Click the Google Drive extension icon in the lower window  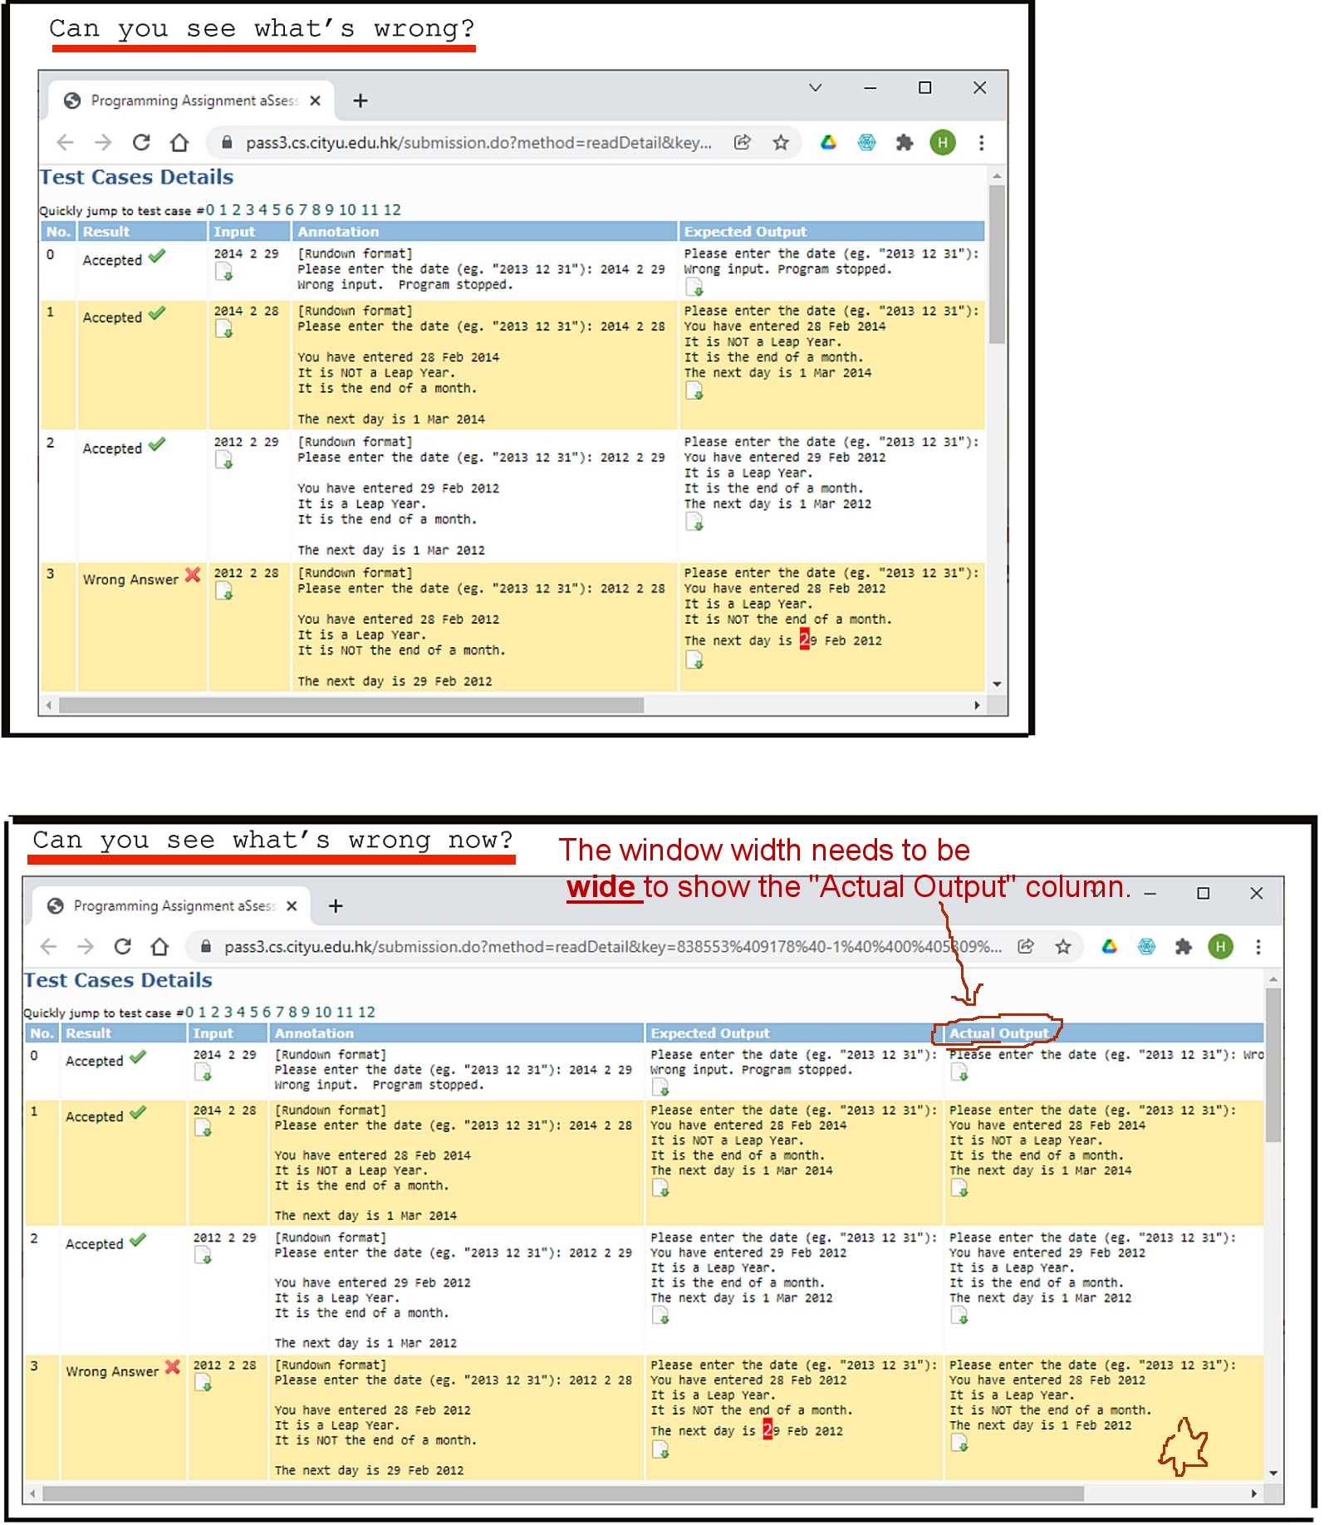[x=1109, y=947]
